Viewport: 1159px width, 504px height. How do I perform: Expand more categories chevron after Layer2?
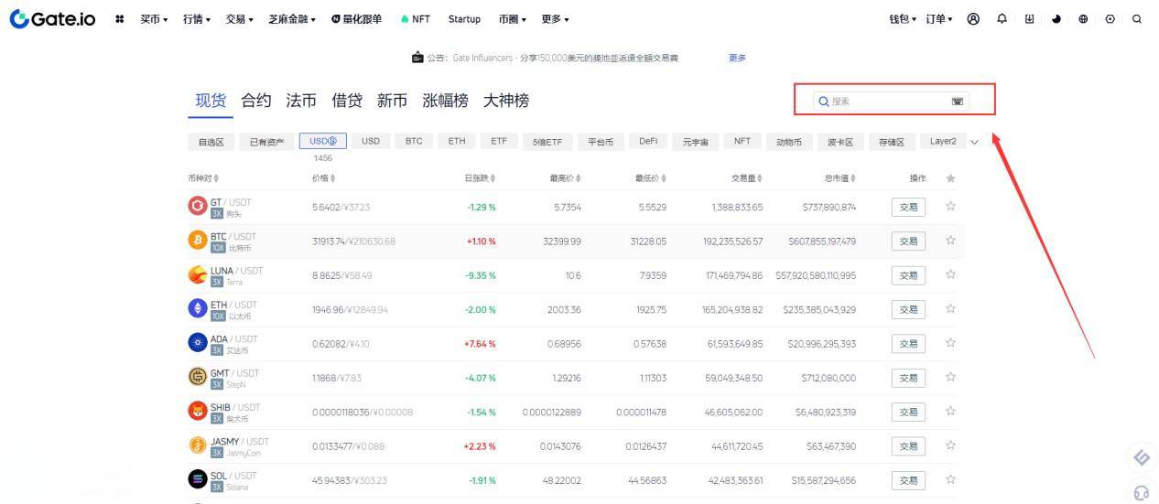974,142
